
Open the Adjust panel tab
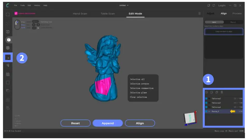pos(210,13)
